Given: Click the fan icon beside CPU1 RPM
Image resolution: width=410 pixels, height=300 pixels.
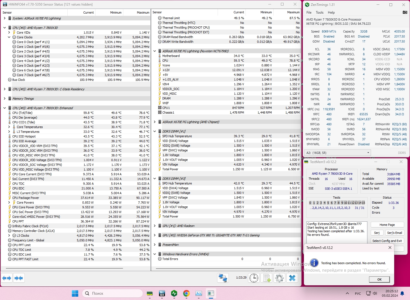Looking at the screenshot, I should click(x=160, y=108).
